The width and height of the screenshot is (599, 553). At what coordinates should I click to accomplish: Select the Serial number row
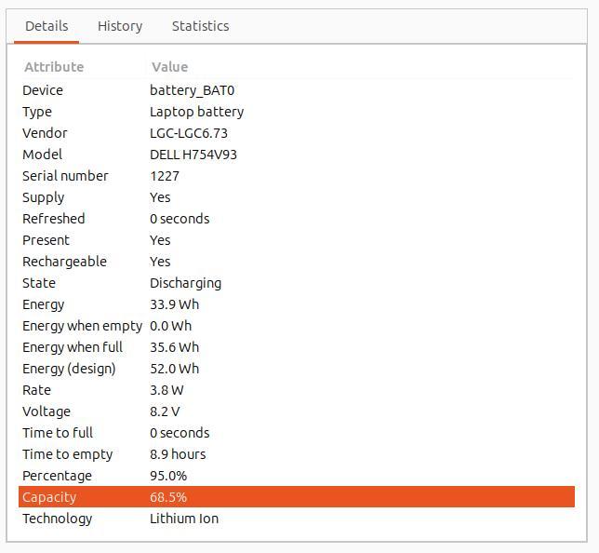click(x=297, y=176)
